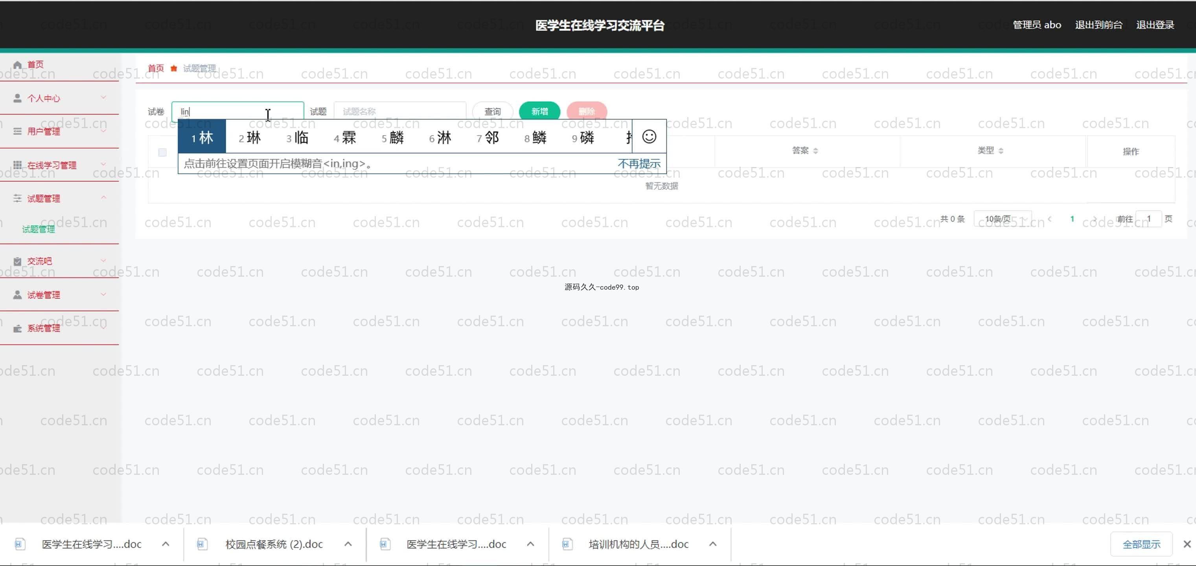1196x566 pixels.
Task: Click page number 1 in pagination
Action: (1072, 219)
